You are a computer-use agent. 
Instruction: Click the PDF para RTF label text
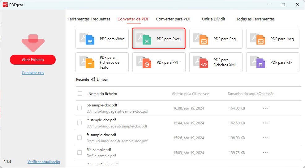(x=281, y=62)
